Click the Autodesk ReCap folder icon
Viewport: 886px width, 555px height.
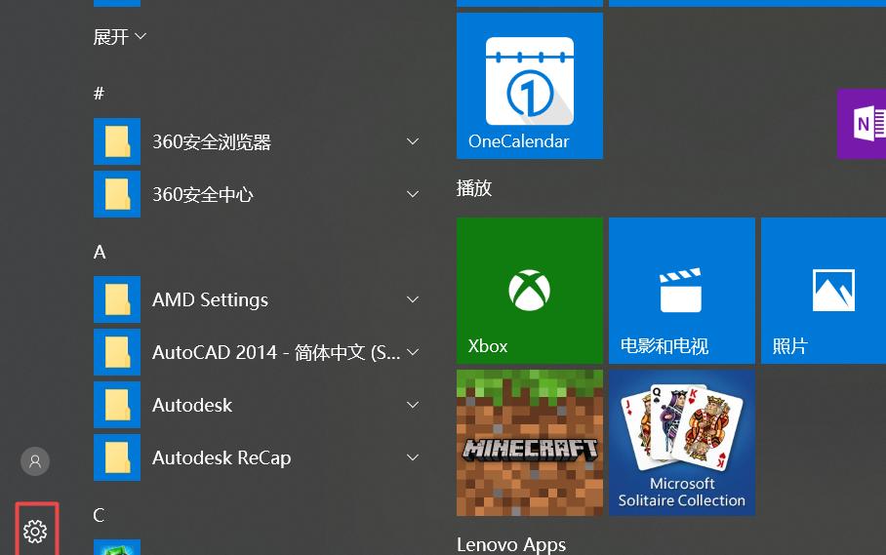[x=117, y=457]
